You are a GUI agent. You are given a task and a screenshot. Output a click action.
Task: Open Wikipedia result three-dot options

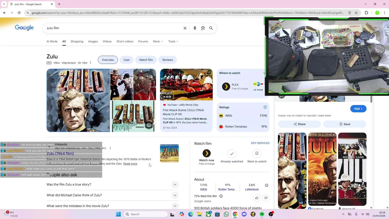110,148
